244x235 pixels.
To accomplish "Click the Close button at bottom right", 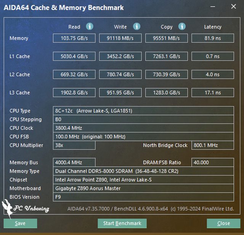I will [x=223, y=223].
